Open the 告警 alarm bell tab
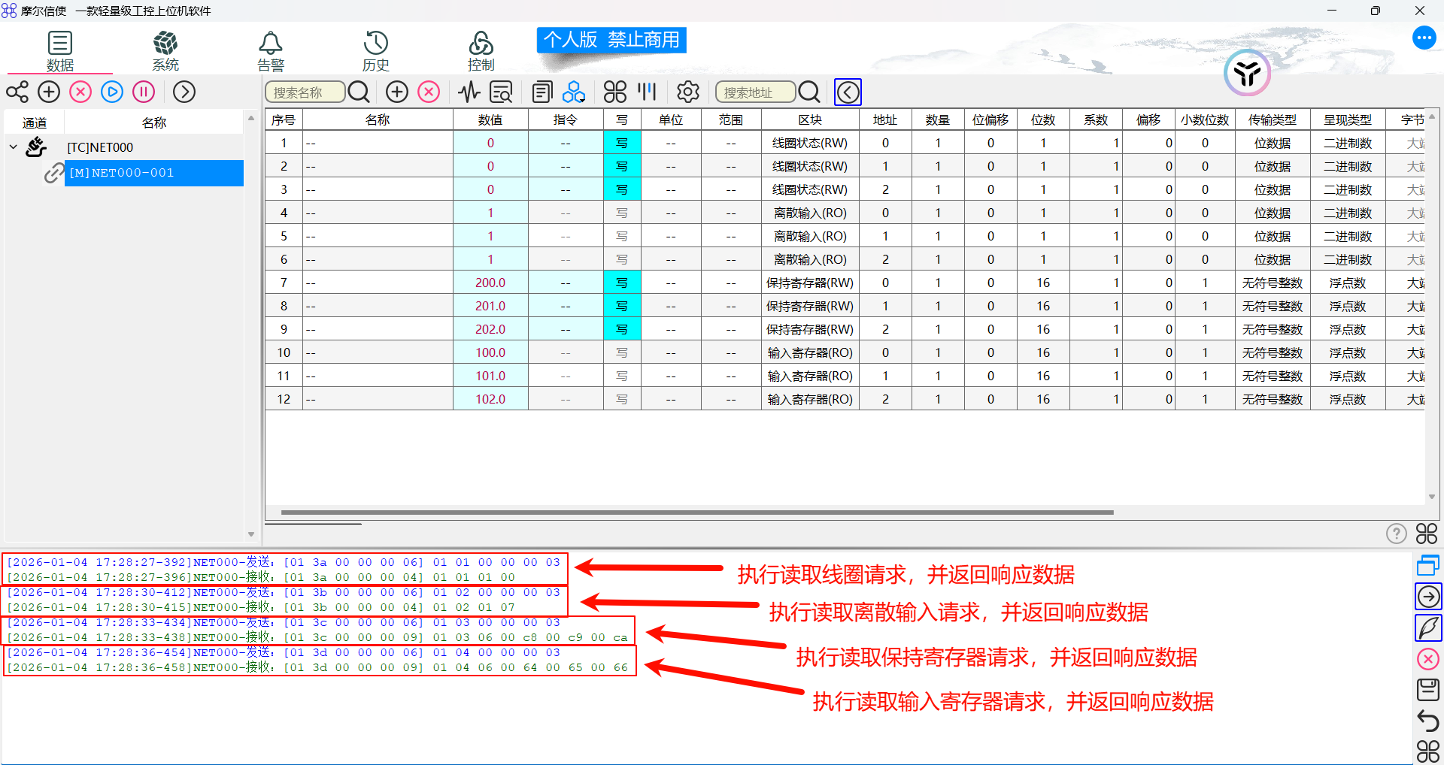Image resolution: width=1444 pixels, height=765 pixels. pos(271,51)
